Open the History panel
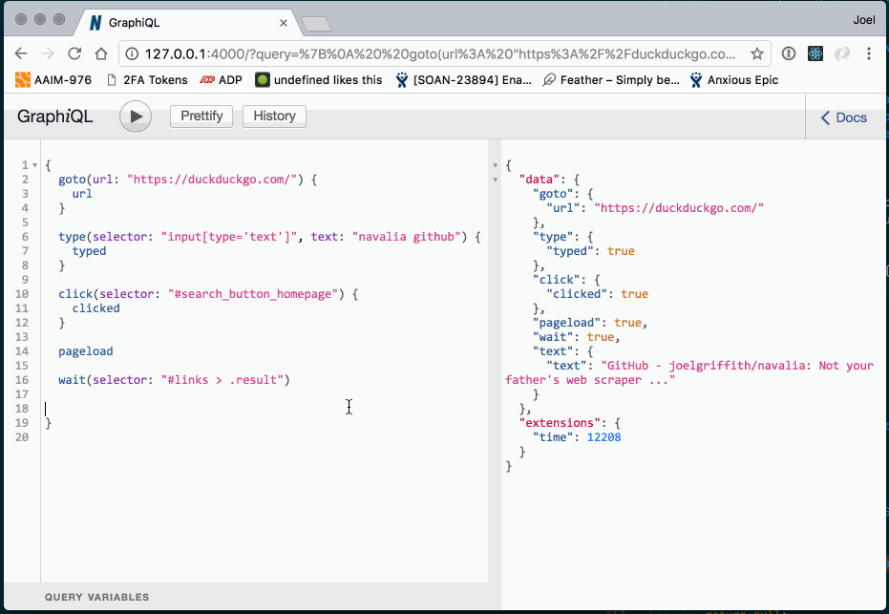889x614 pixels. 274,116
